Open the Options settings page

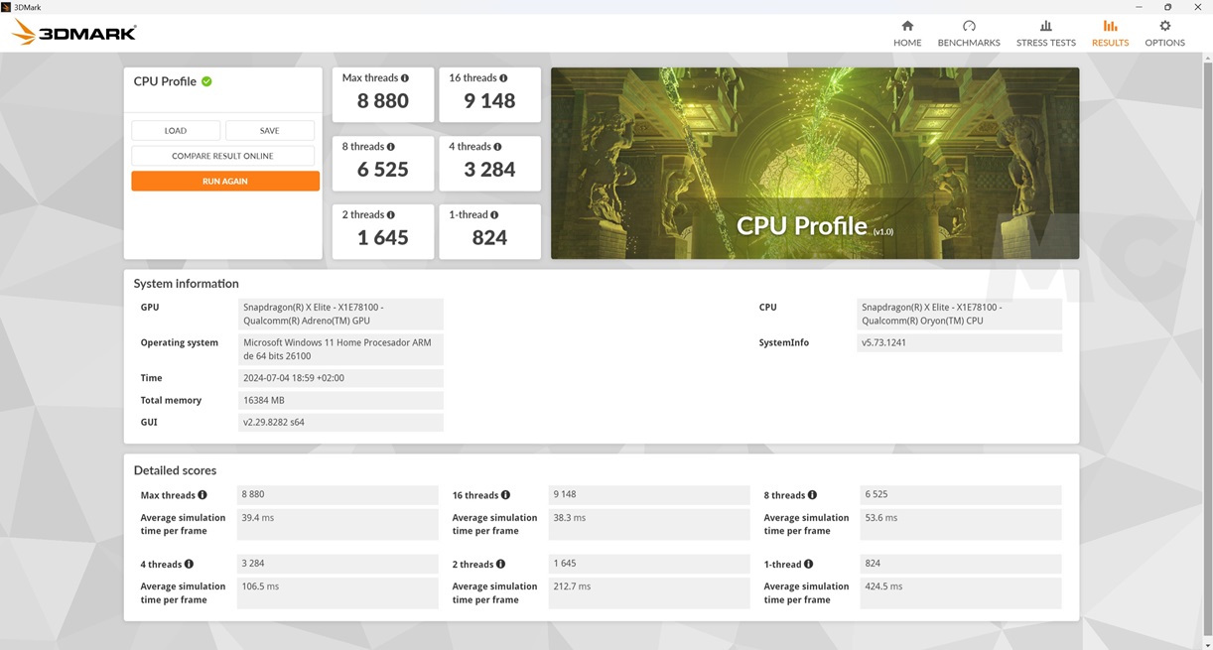click(1164, 33)
